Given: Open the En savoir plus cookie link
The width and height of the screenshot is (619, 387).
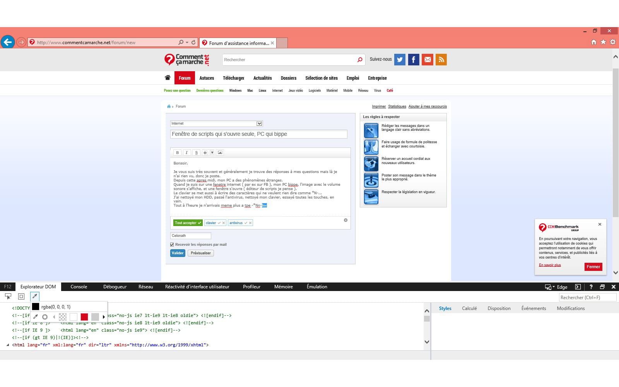Looking at the screenshot, I should click(x=550, y=265).
